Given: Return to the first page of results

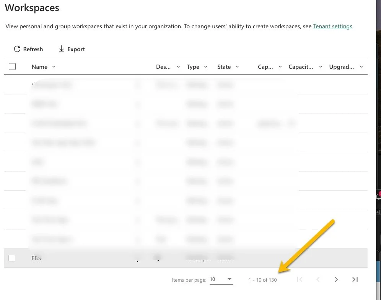Looking at the screenshot, I should [300, 279].
